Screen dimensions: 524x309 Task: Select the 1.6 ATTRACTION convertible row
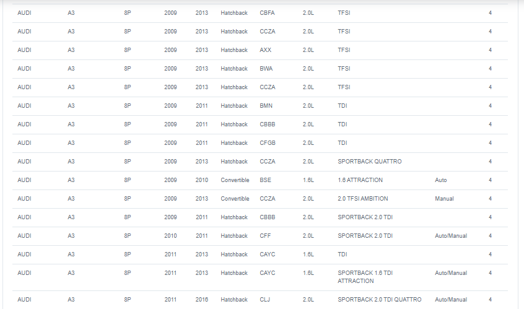click(x=260, y=180)
